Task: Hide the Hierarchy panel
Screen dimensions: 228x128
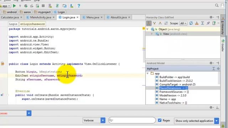Action: 217,17
